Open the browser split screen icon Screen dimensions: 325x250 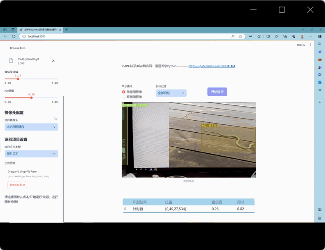268,36
